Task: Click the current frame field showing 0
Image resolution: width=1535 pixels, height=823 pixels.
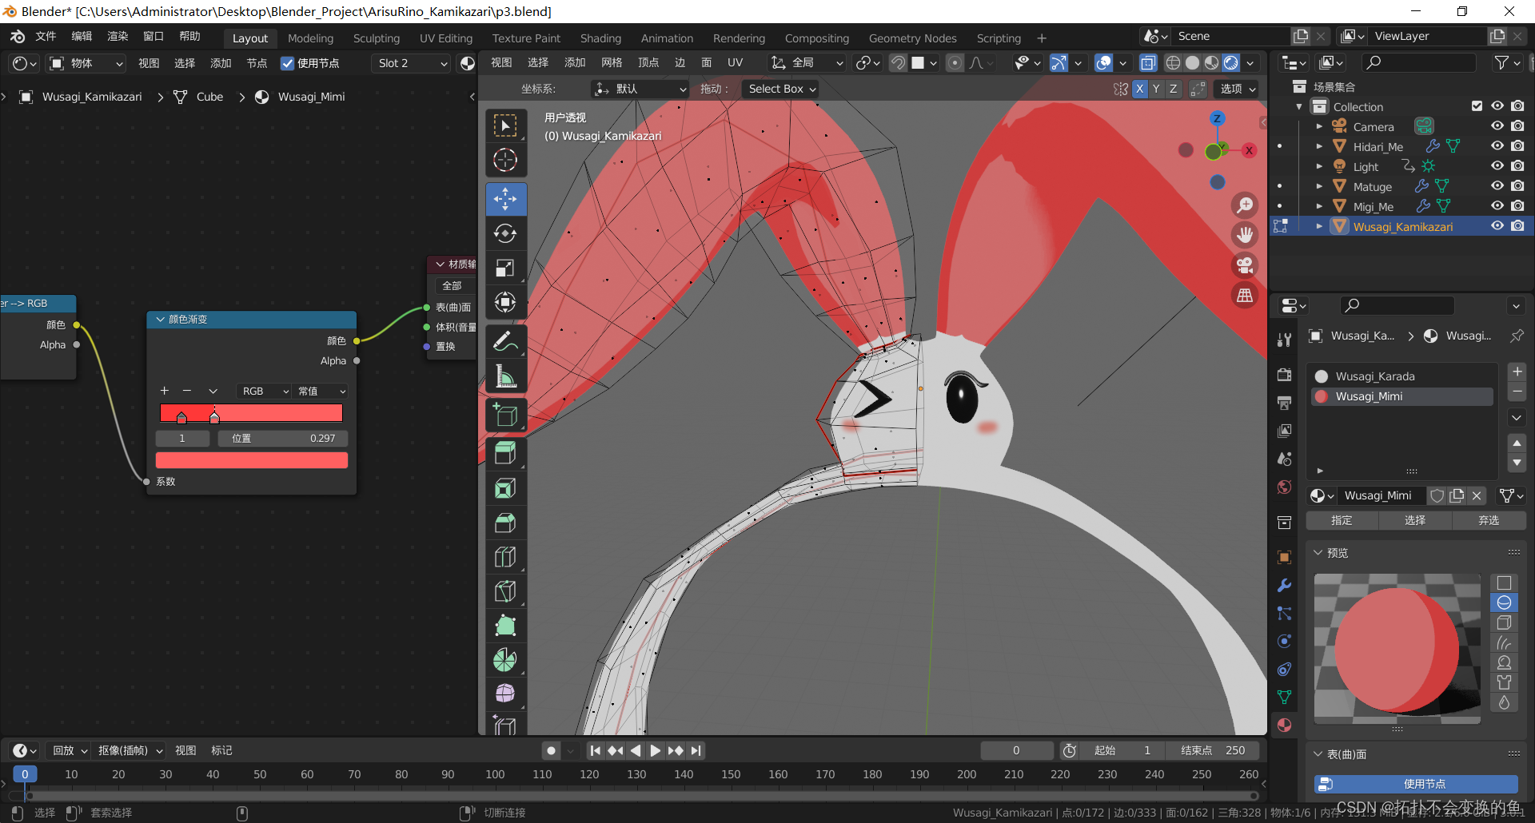Action: (x=1016, y=750)
